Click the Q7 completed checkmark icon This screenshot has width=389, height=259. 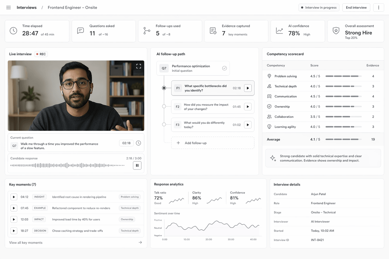point(224,68)
